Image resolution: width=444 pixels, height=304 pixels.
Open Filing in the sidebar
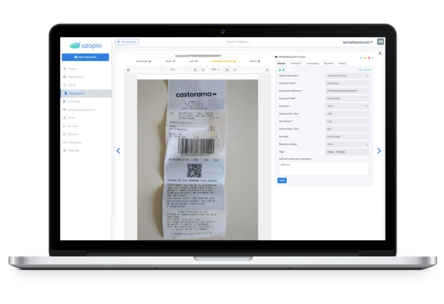tap(69, 85)
